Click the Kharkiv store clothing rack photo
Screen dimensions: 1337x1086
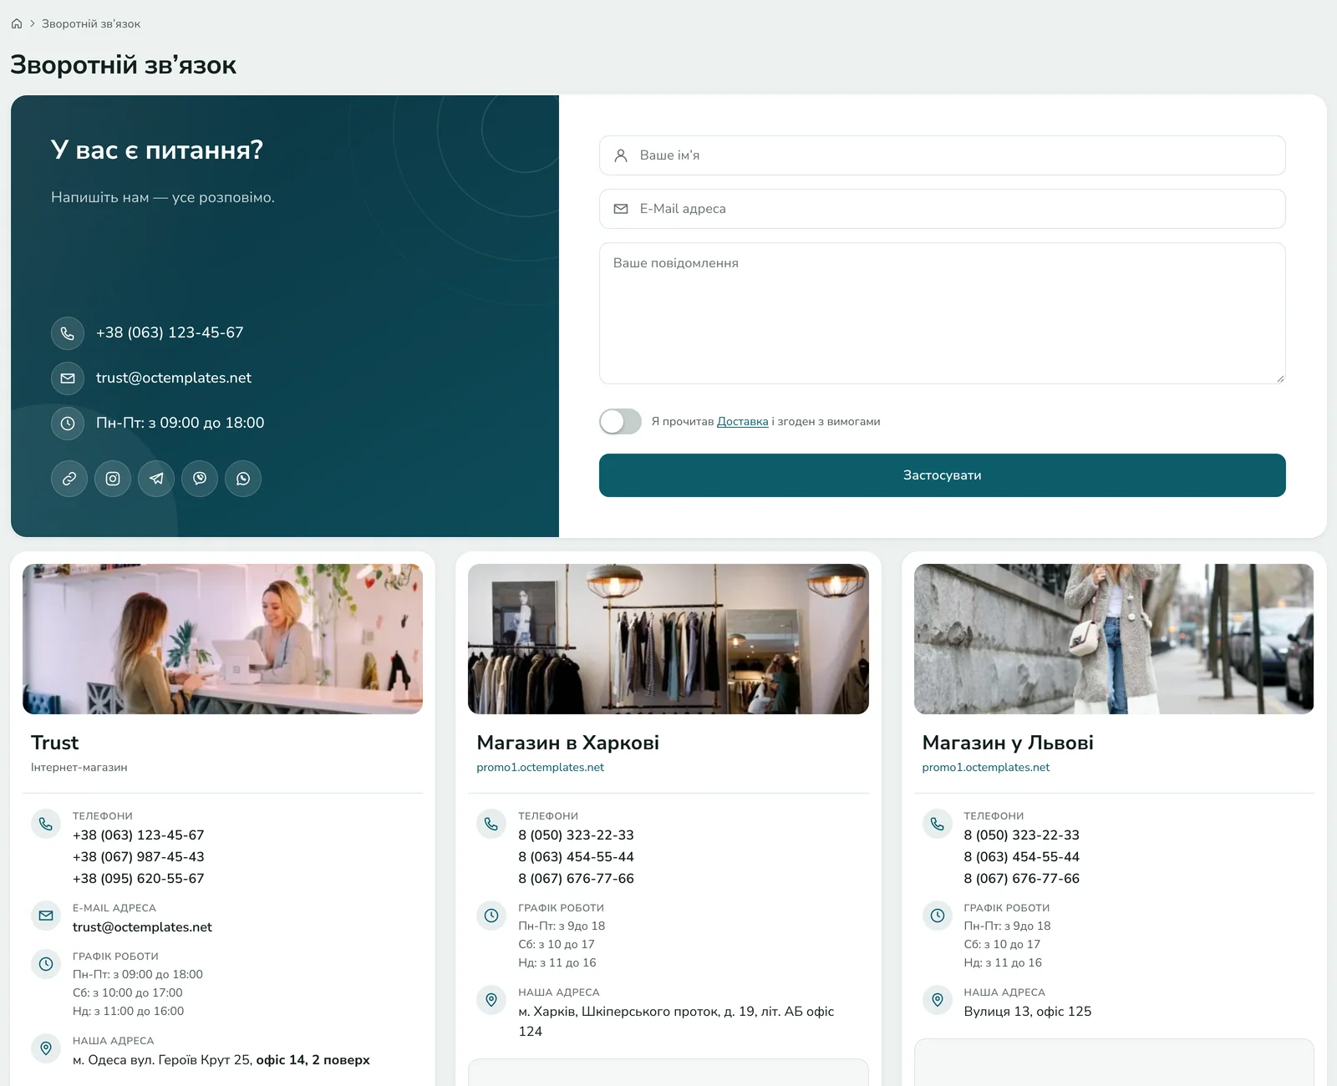click(x=668, y=639)
